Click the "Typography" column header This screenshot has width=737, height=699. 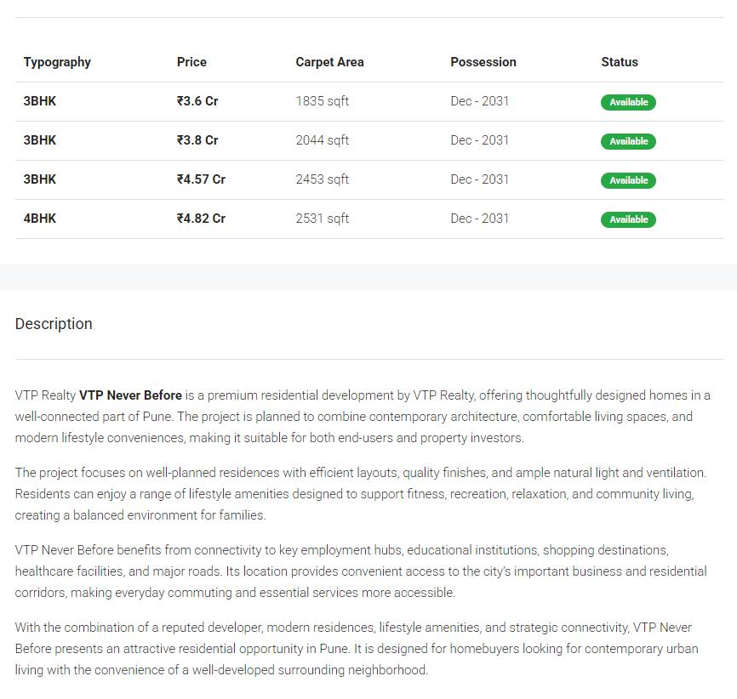click(x=57, y=62)
